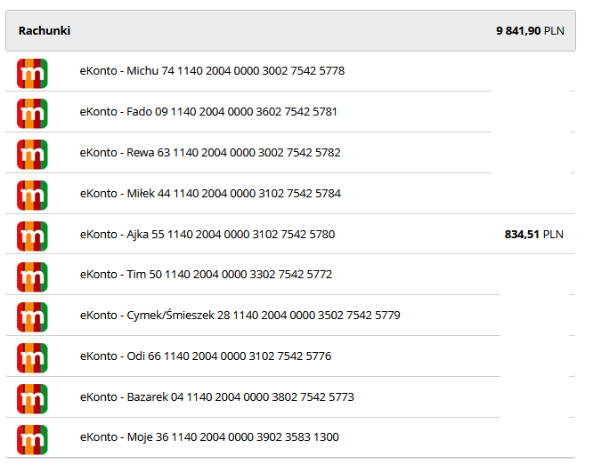The width and height of the screenshot is (593, 472).
Task: Click the mBank icon beside eKonto - Fado
Action: [32, 112]
